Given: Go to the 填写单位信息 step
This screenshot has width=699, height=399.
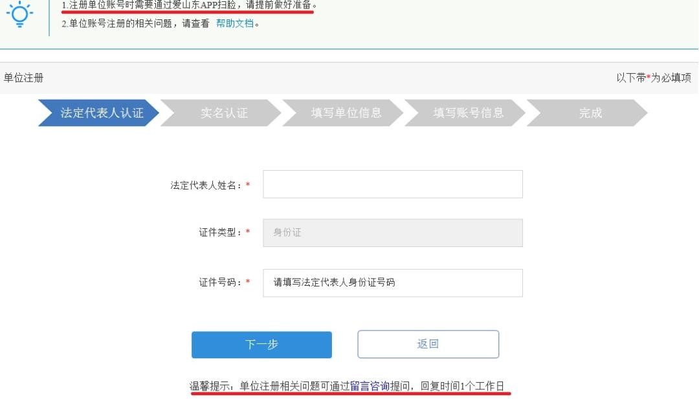Looking at the screenshot, I should pos(343,113).
